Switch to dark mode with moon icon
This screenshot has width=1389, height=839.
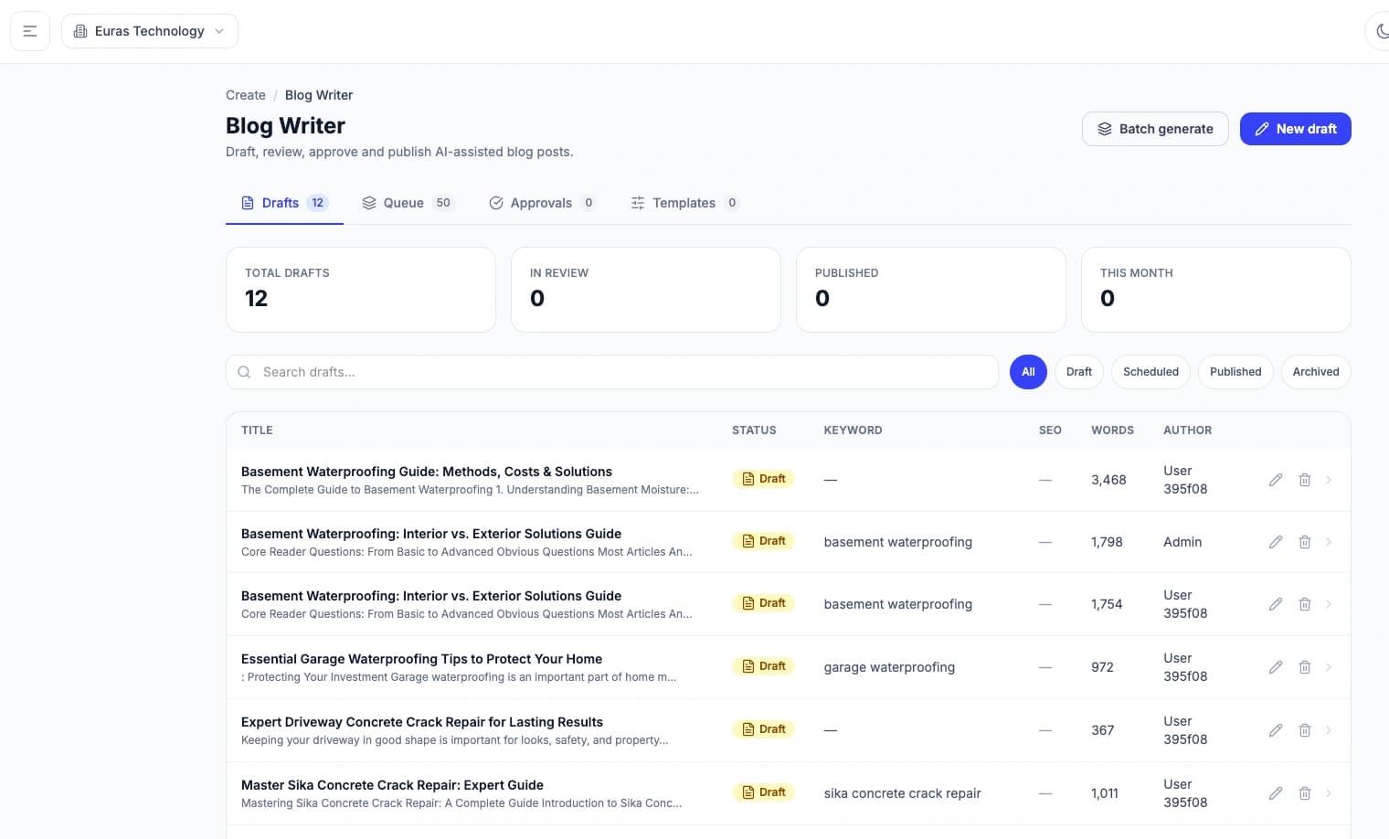point(1380,31)
